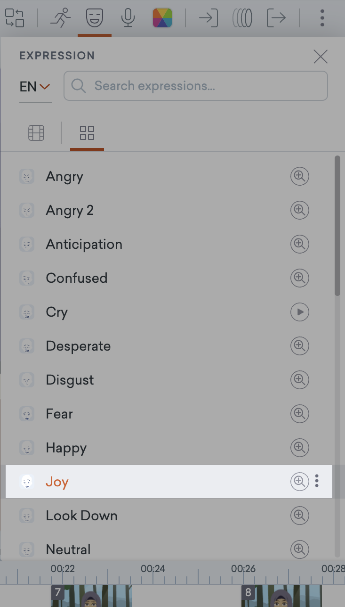Open the swap character icon
The image size is (345, 607).
pos(15,18)
